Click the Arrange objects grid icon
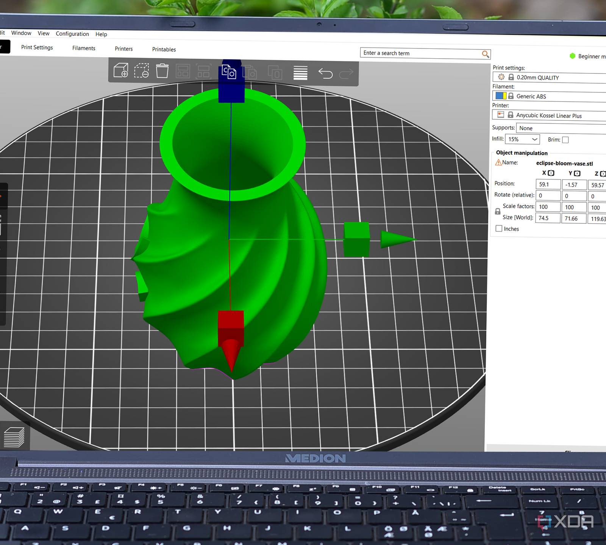This screenshot has height=545, width=606. pyautogui.click(x=183, y=72)
